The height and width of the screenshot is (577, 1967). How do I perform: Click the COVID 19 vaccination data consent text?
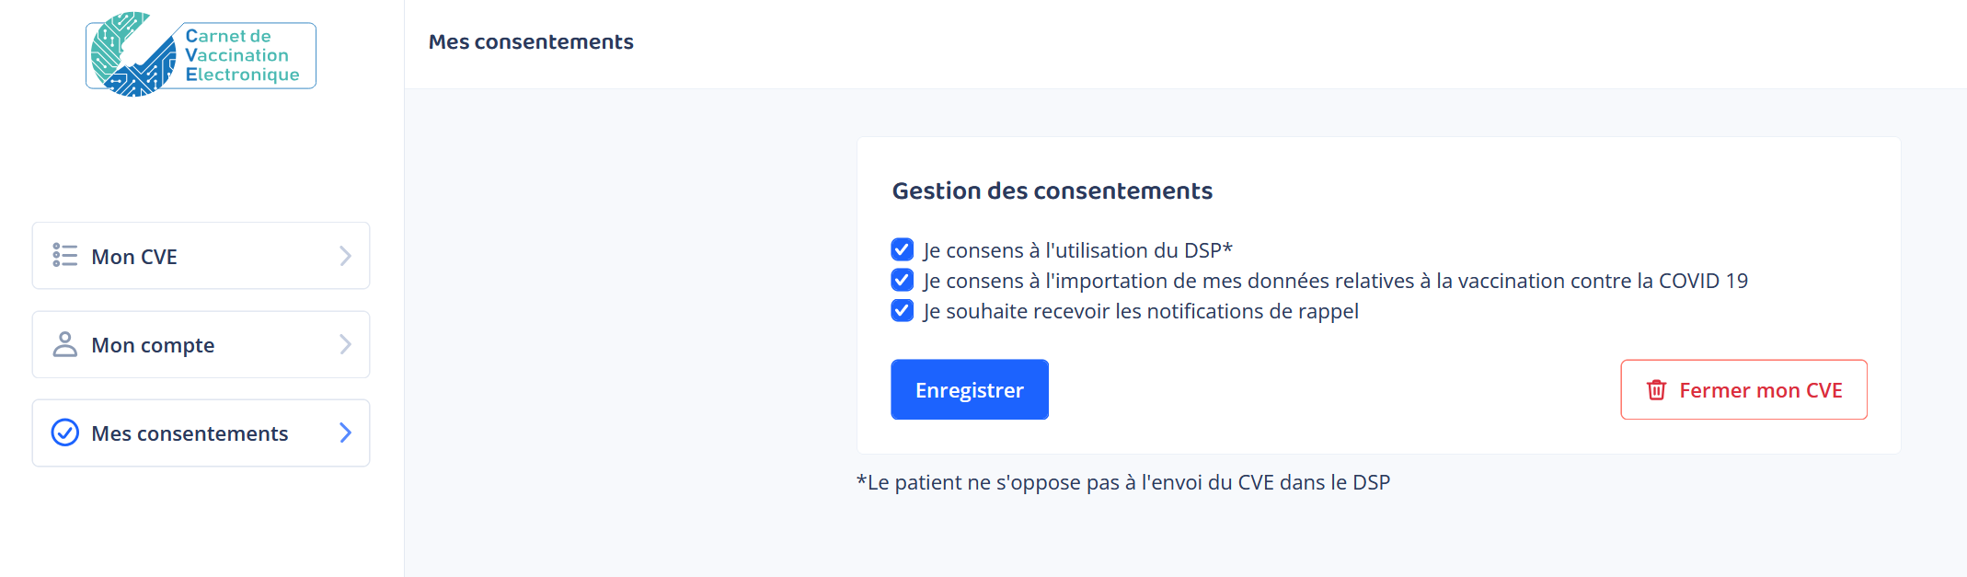pos(1335,281)
